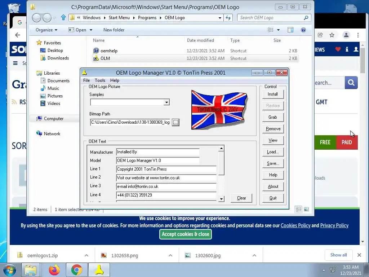Click the Line 4 phone number field

[166, 195]
